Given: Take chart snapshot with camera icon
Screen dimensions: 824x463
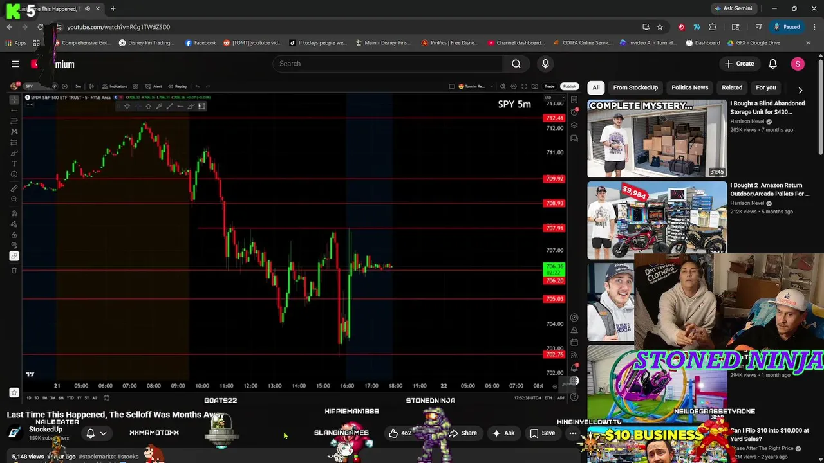Looking at the screenshot, I should point(535,86).
